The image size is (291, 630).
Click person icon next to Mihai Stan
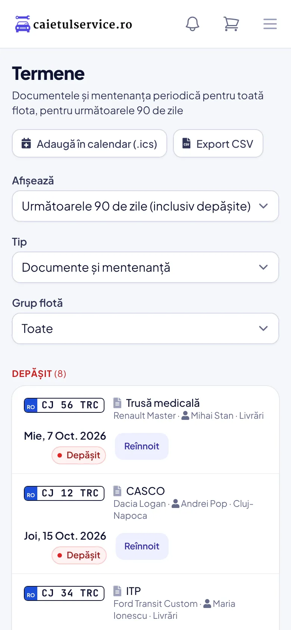click(x=185, y=415)
